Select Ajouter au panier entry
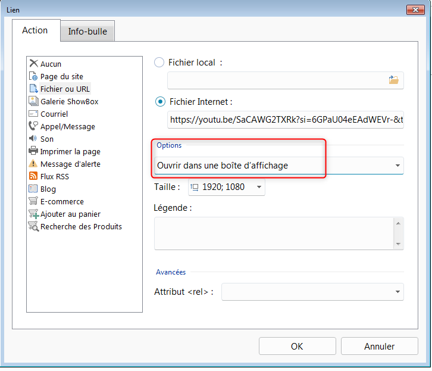This screenshot has height=371, width=432. (x=70, y=214)
